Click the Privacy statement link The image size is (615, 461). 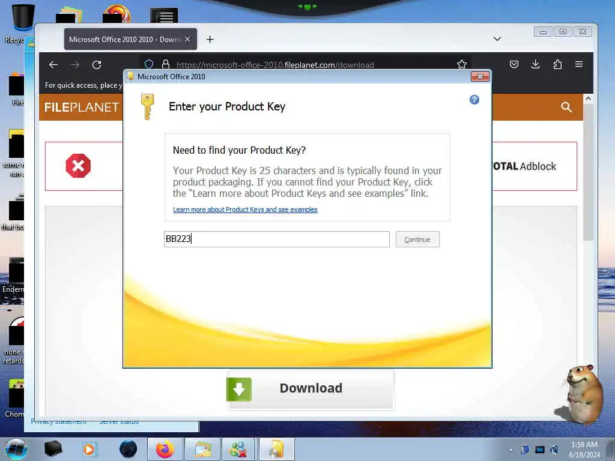point(58,422)
